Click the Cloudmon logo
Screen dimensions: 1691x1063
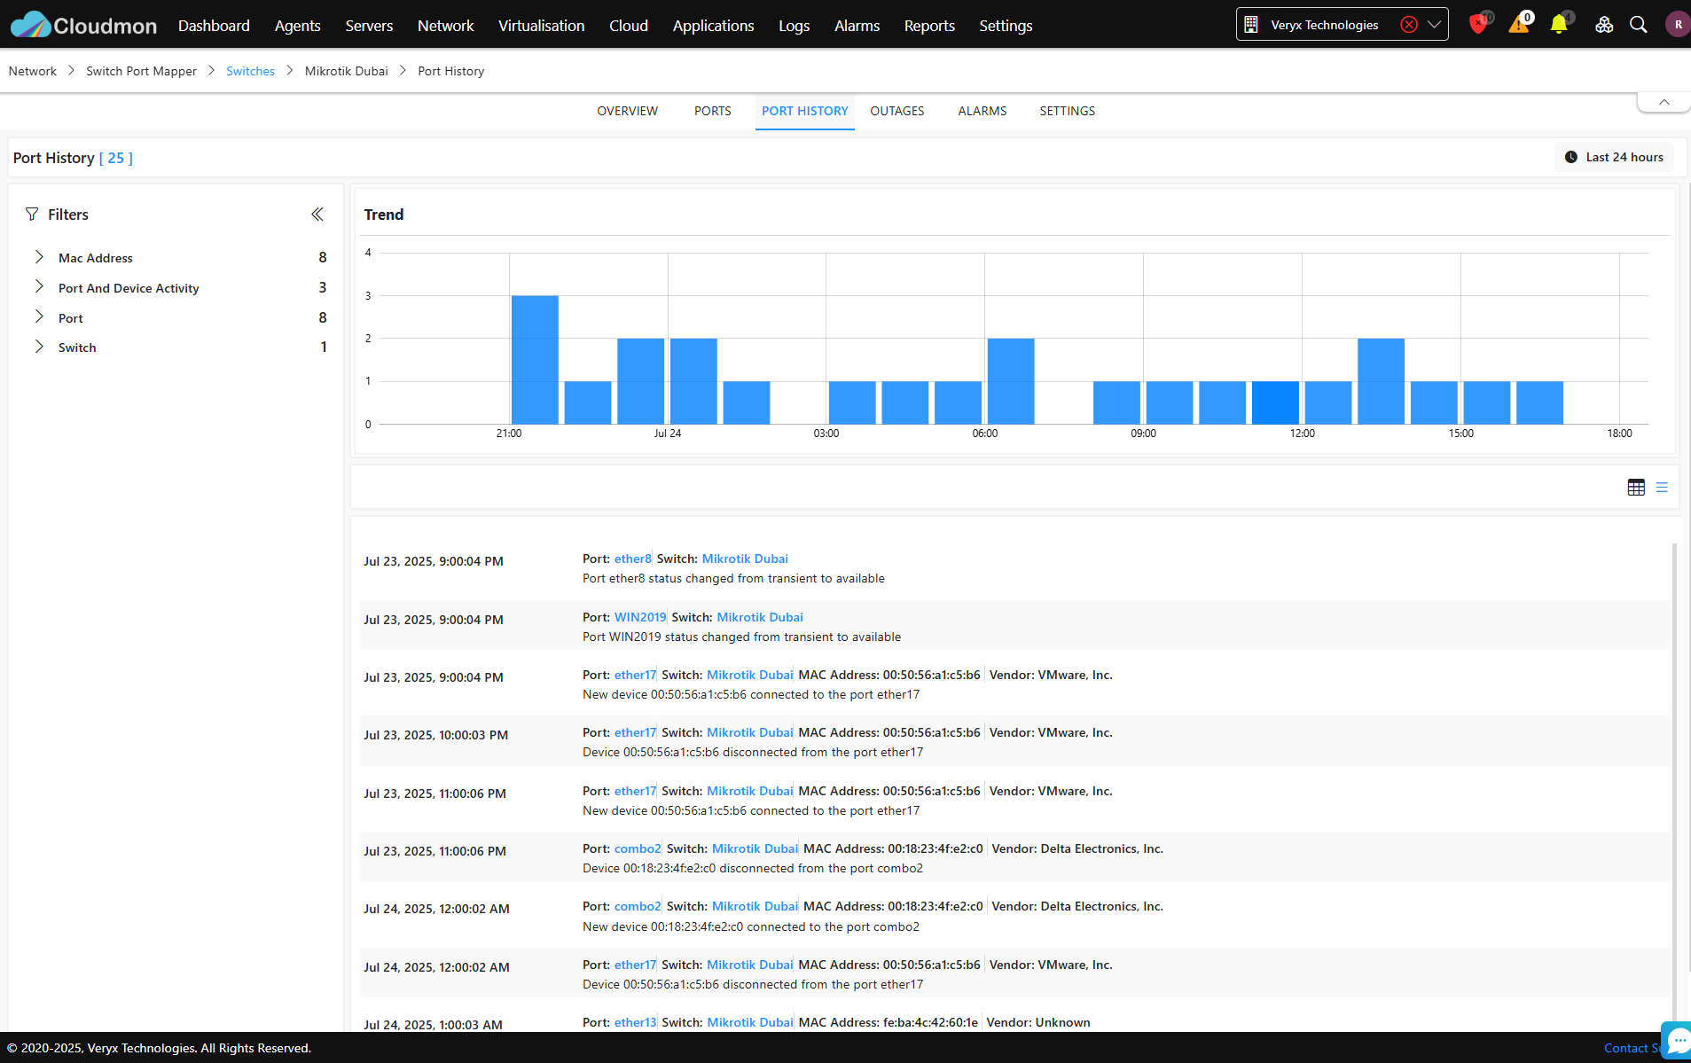(x=83, y=25)
